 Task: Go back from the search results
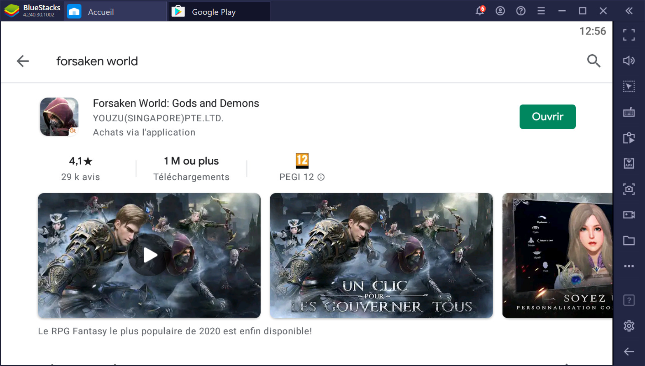(23, 61)
